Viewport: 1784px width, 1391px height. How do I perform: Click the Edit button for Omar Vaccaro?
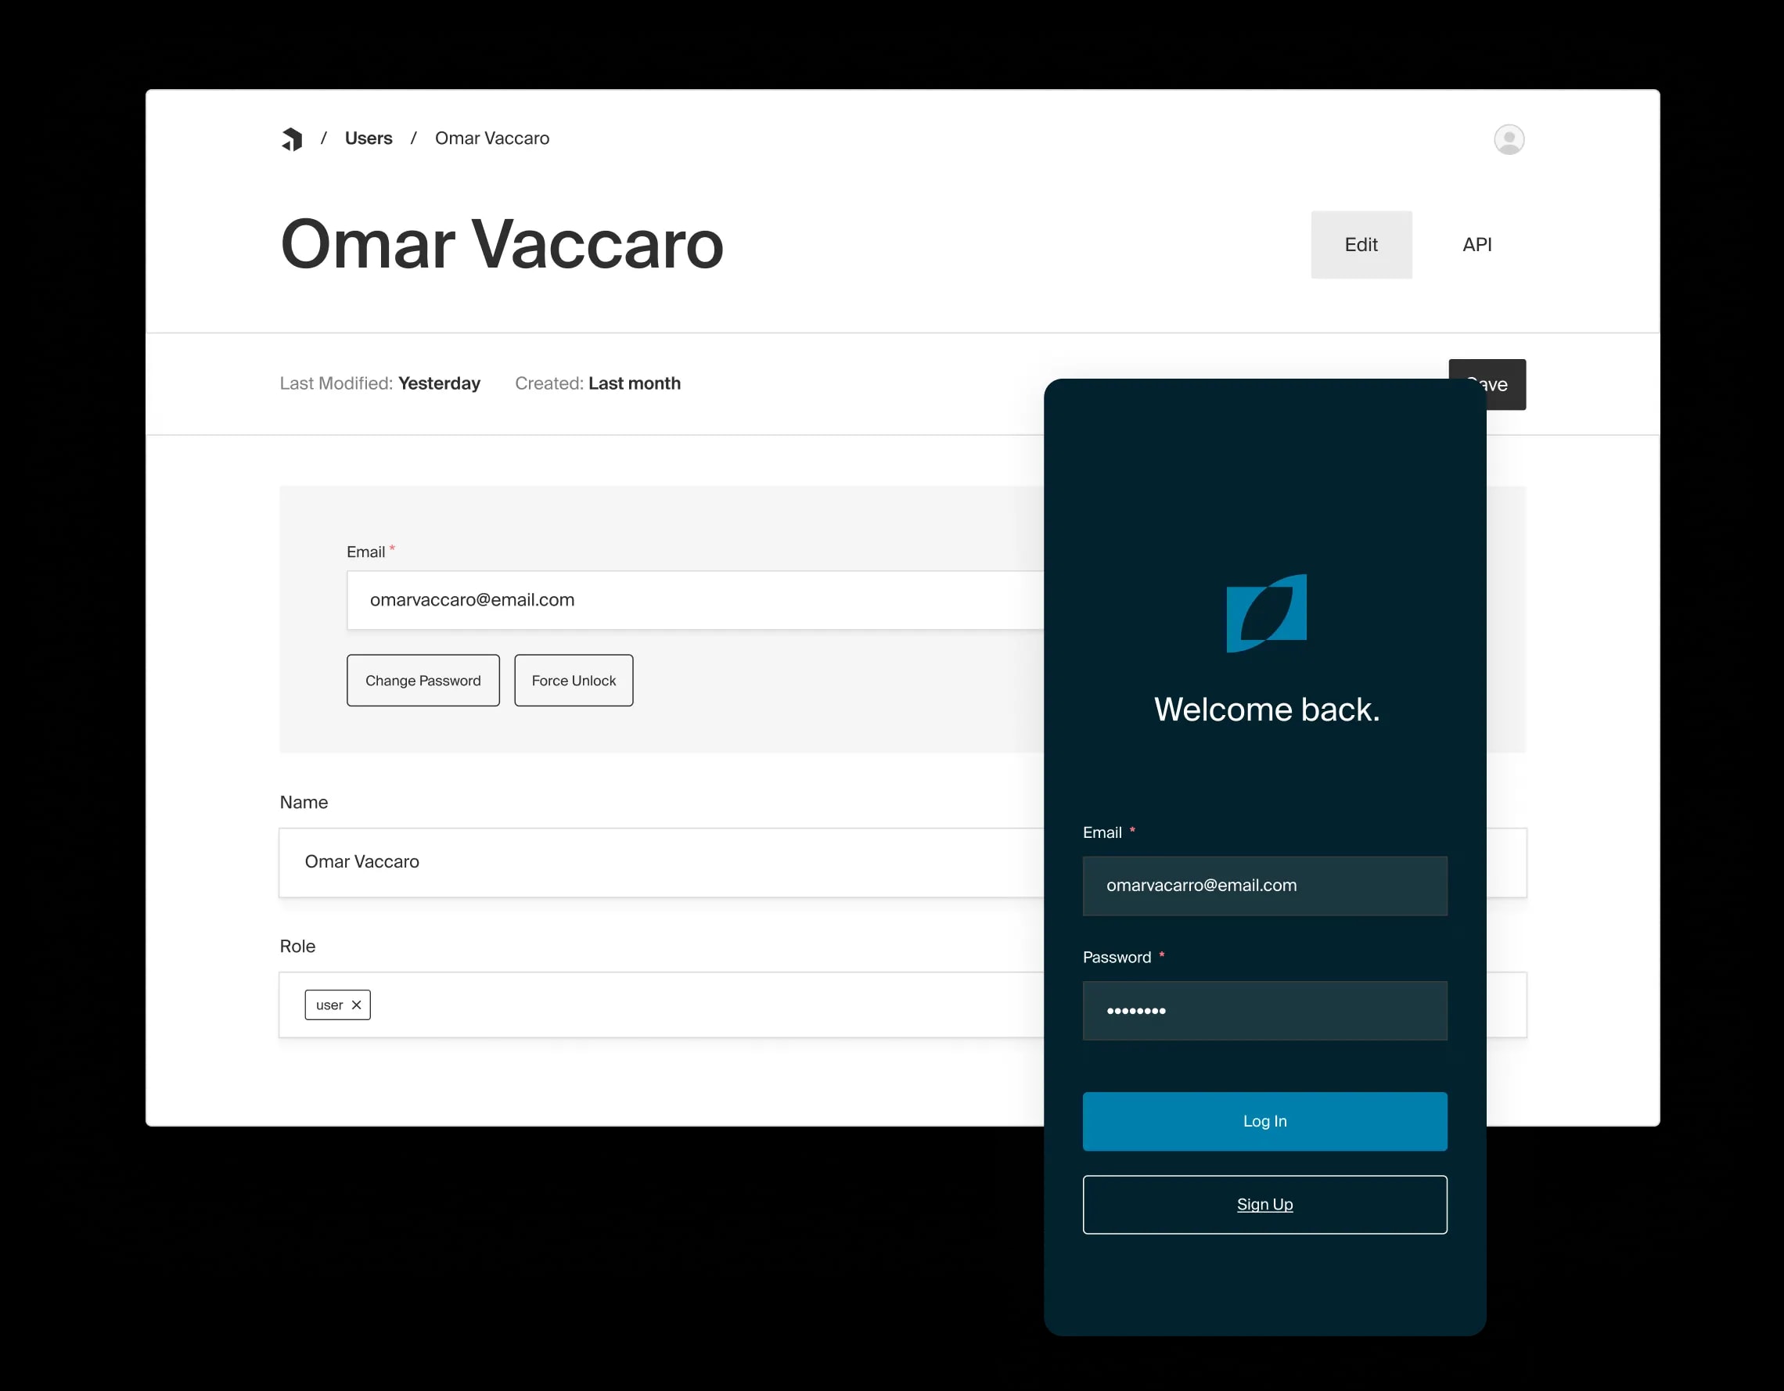[1361, 245]
